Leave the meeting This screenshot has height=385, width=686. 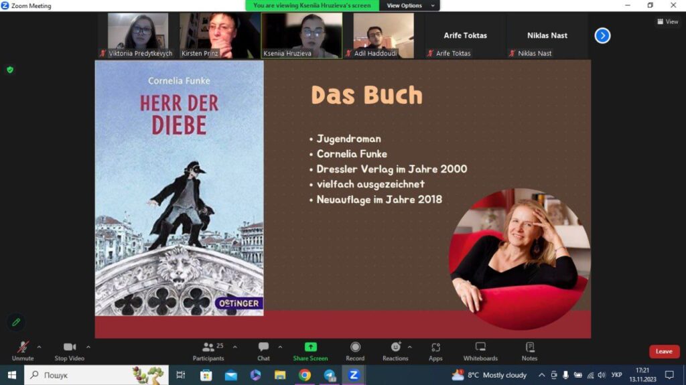tap(663, 352)
